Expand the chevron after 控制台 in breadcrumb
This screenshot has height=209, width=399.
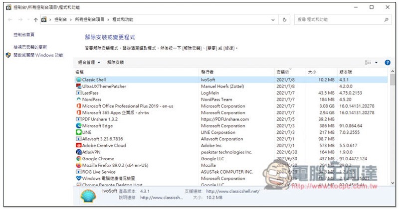71,19
